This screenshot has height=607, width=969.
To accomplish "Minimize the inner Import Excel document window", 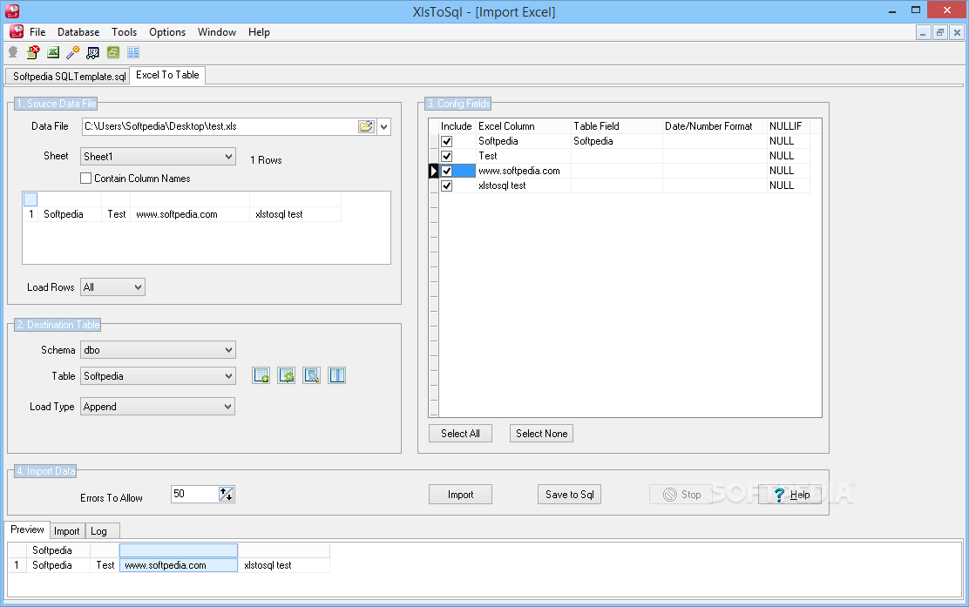I will 924,33.
